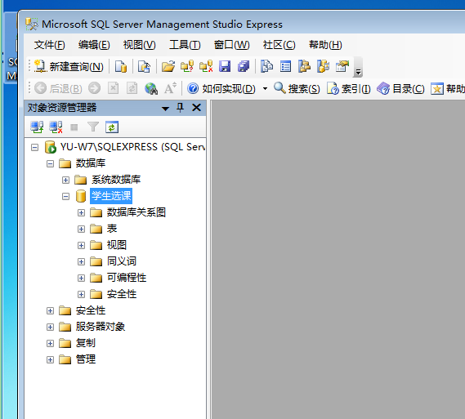This screenshot has width=465, height=419.
Task: Open the Community (社区) menu
Action: click(279, 45)
